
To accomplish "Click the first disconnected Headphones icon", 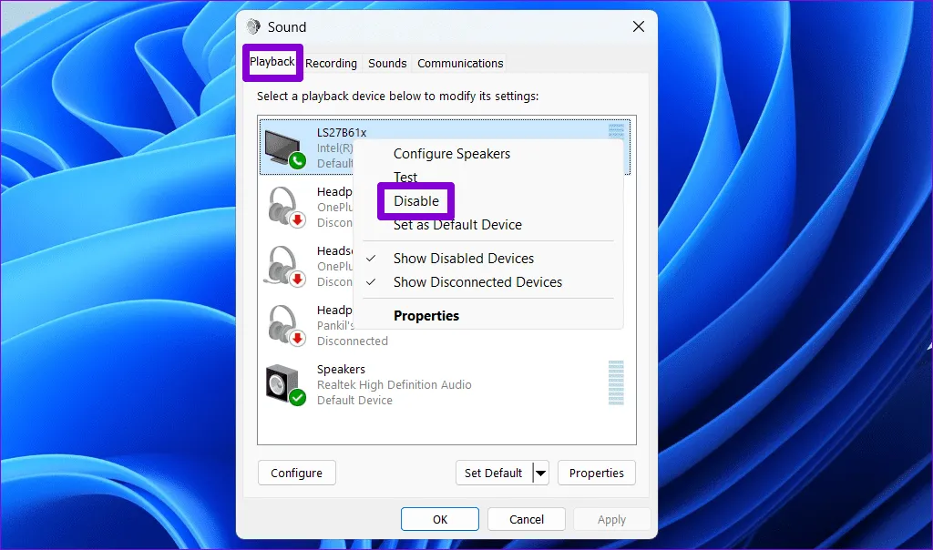I will 284,207.
